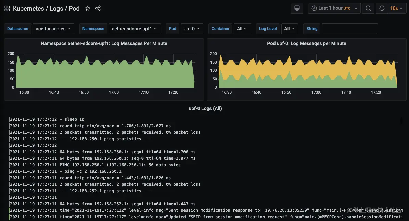Open the Log Level All dropdown

(x=289, y=29)
